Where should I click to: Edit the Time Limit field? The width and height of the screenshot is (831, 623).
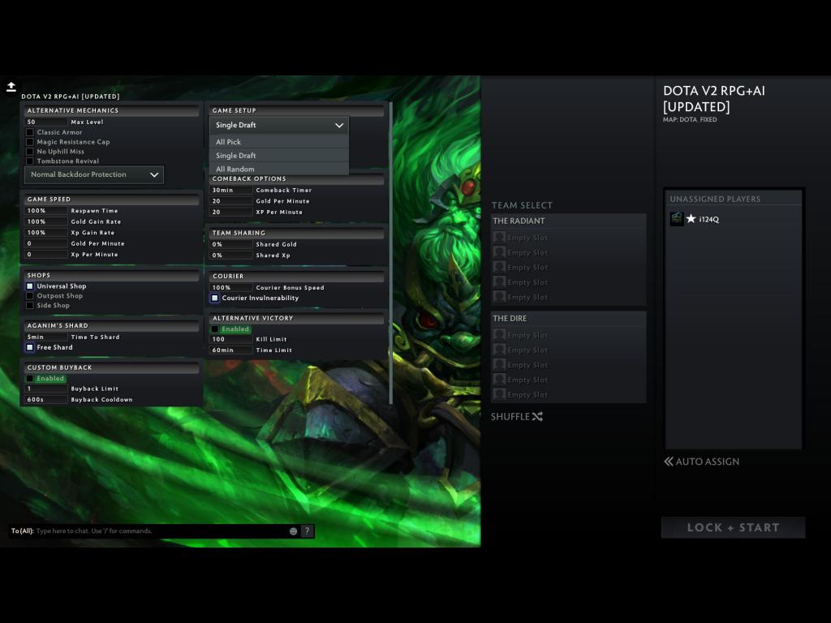point(230,350)
